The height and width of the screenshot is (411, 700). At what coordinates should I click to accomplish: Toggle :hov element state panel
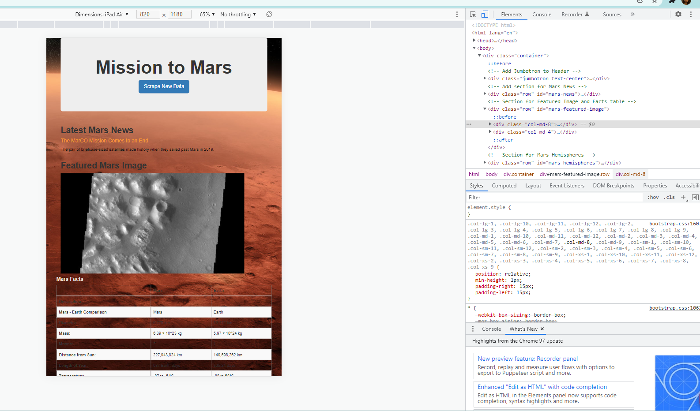click(x=653, y=198)
